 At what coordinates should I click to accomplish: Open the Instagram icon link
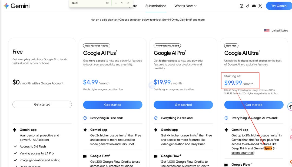(241, 6)
